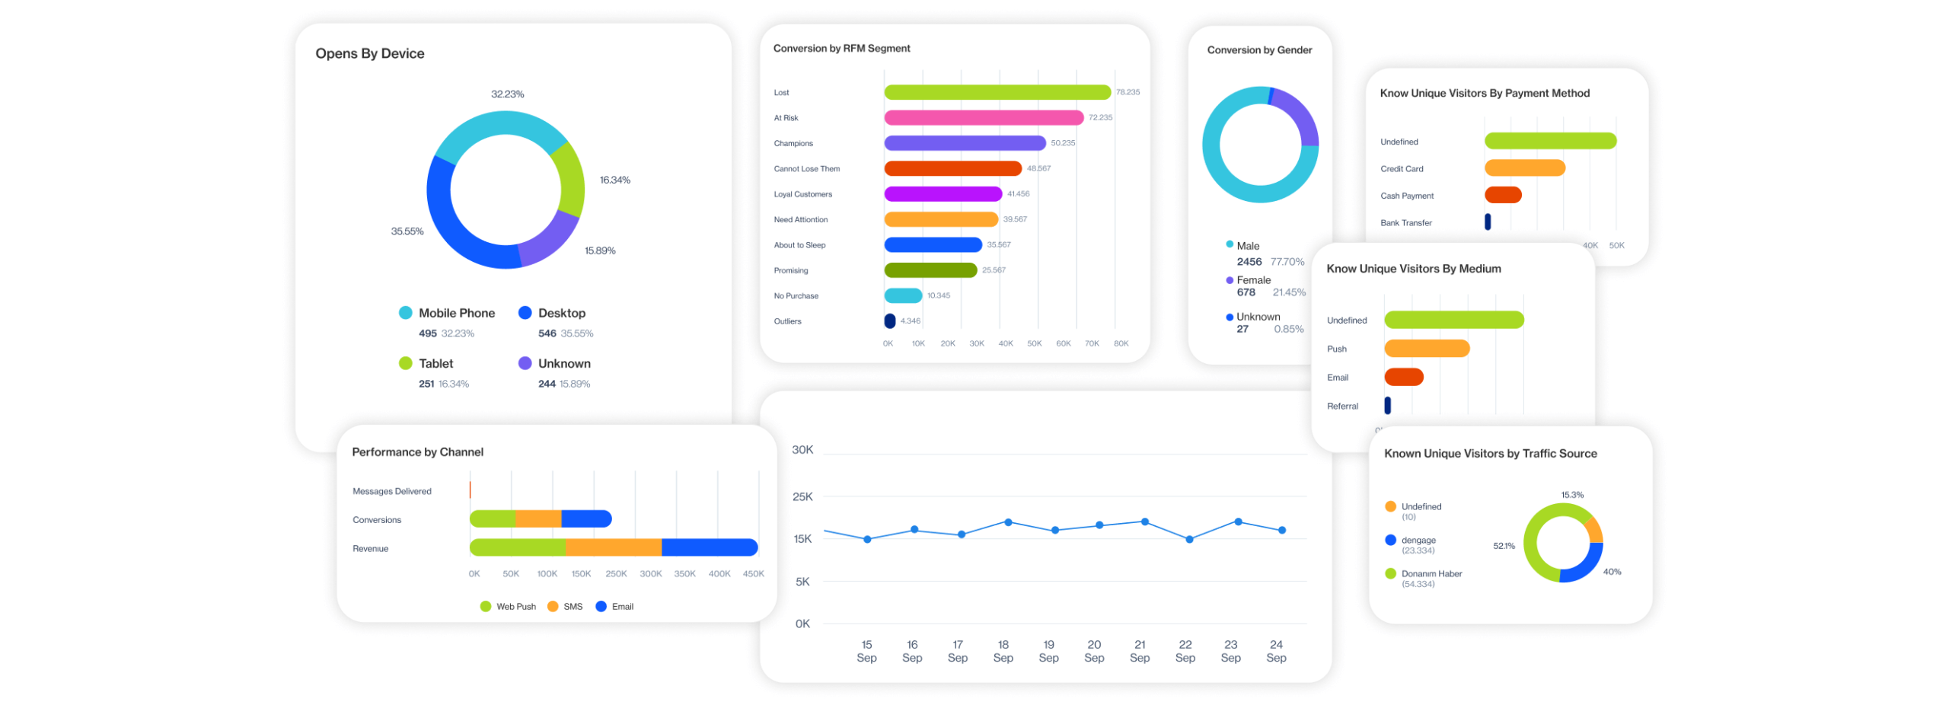Click the 24 Sep data point on line chart
The height and width of the screenshot is (705, 1949).
[1281, 528]
